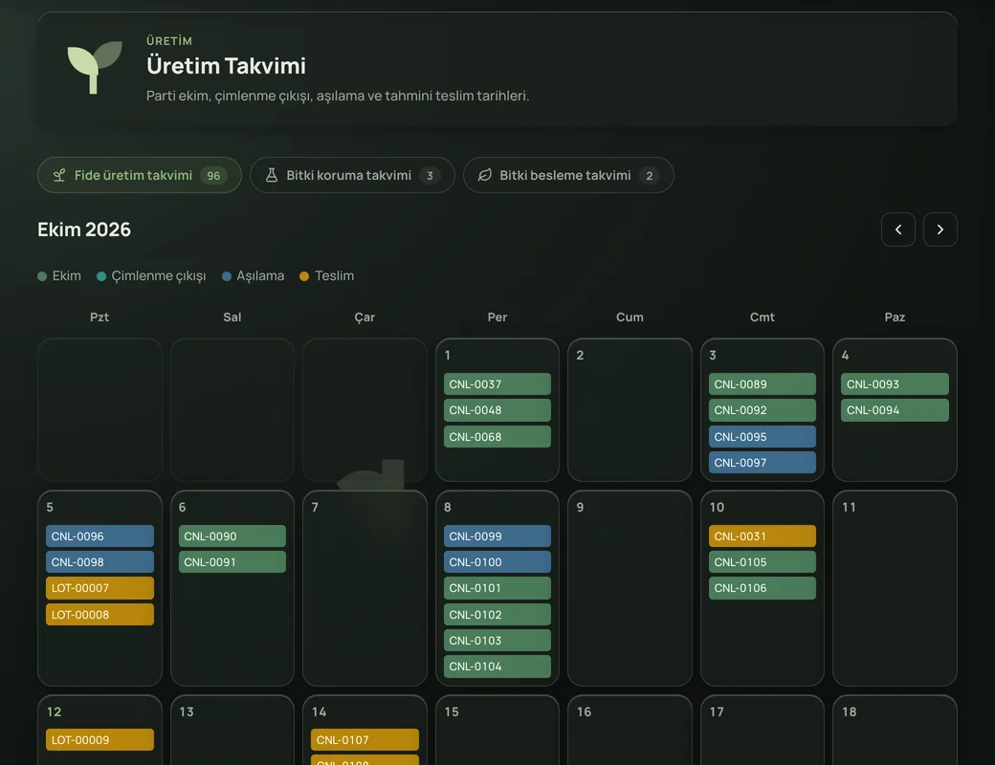Image resolution: width=995 pixels, height=765 pixels.
Task: Select CNL-0093 on October 4
Action: [x=895, y=383]
